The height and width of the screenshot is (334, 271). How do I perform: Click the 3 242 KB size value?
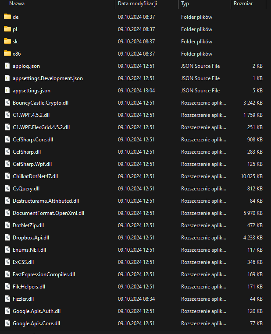[253, 103]
